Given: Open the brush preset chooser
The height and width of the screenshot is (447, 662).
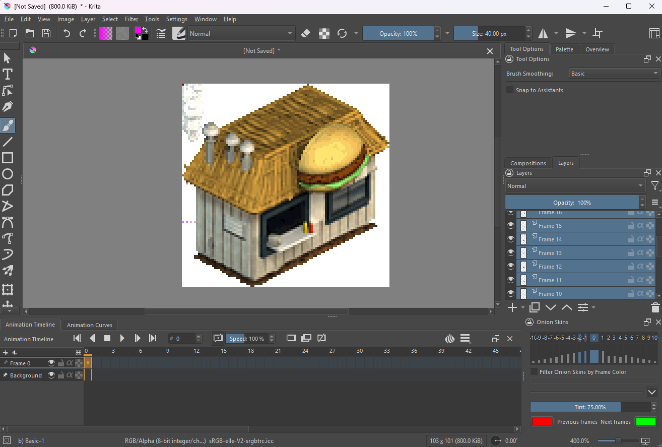Looking at the screenshot, I should click(179, 33).
